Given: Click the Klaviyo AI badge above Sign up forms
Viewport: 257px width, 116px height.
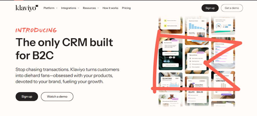Looking at the screenshot, I should point(200,52).
